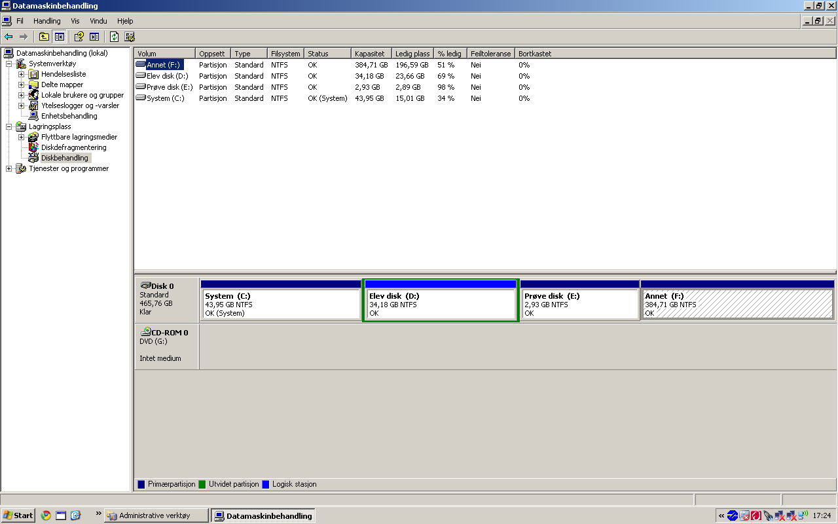Collapse the Systemverktøy tree node

[9, 64]
